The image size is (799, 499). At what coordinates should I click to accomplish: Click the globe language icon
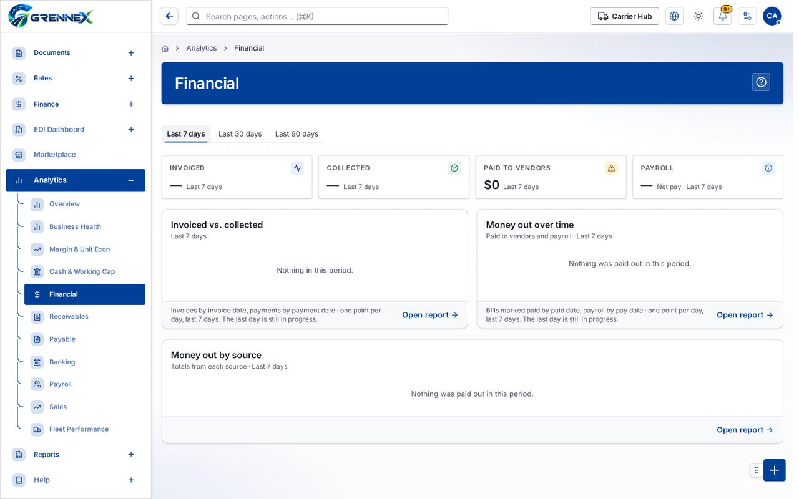674,16
